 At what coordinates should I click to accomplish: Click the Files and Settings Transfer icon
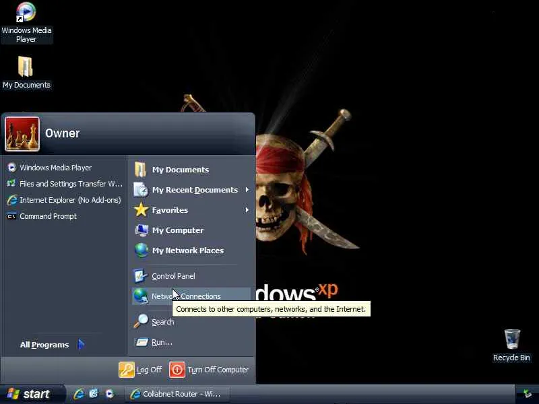(11, 183)
